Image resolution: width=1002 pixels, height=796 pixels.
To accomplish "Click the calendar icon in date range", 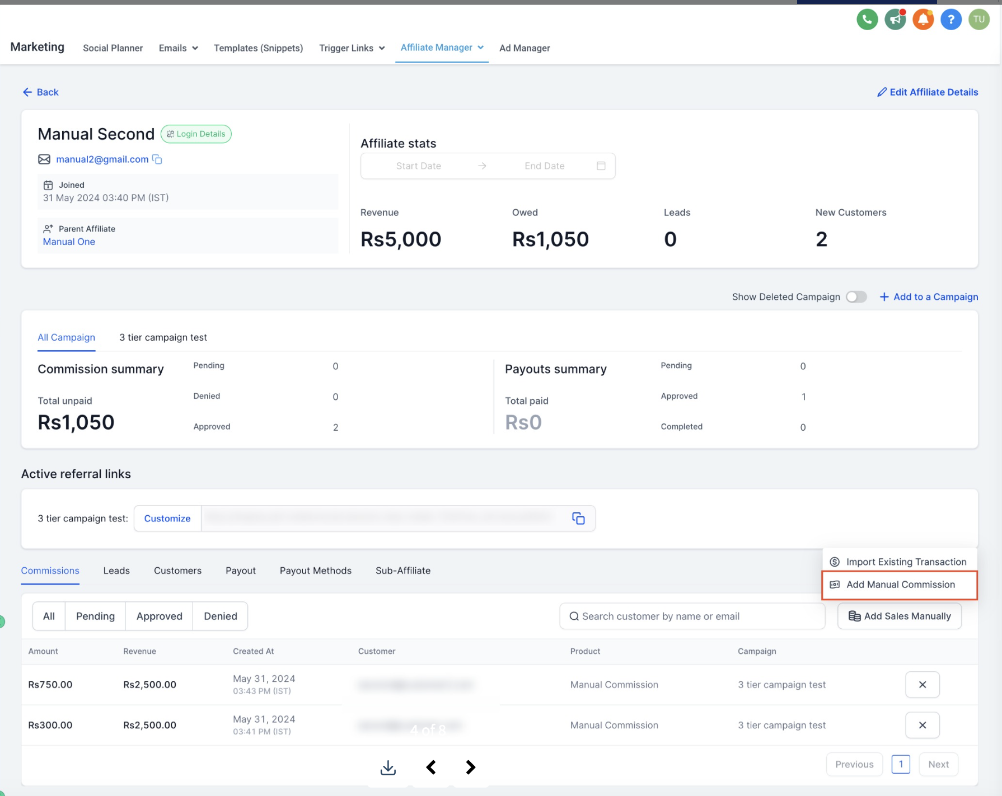I will point(601,166).
